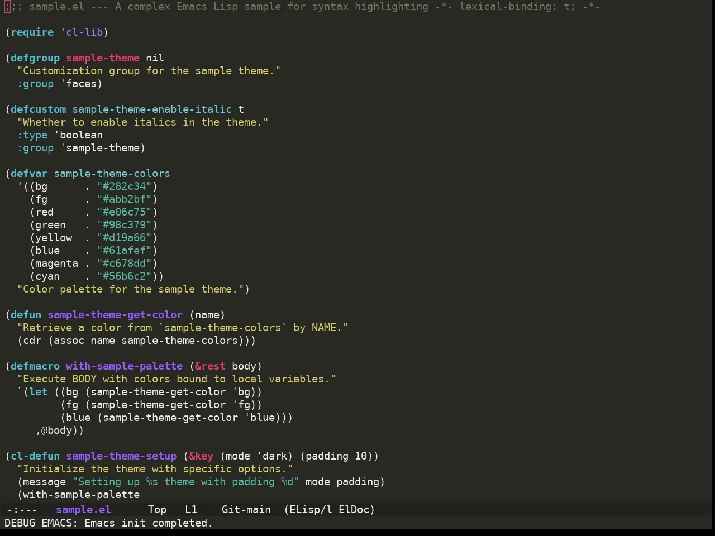Click the color string "#abb2bf"
Screen dimensions: 715x536
(x=125, y=199)
